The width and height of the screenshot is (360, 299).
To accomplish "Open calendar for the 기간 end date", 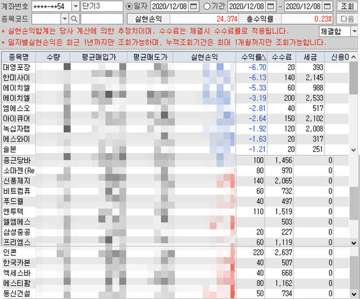I will click(328, 6).
